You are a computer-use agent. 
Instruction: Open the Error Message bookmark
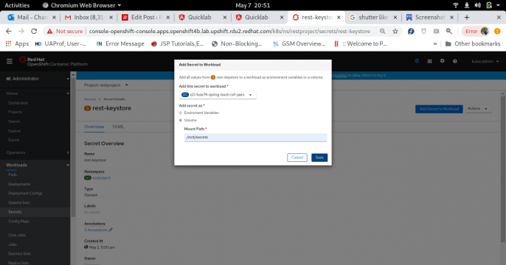(120, 43)
